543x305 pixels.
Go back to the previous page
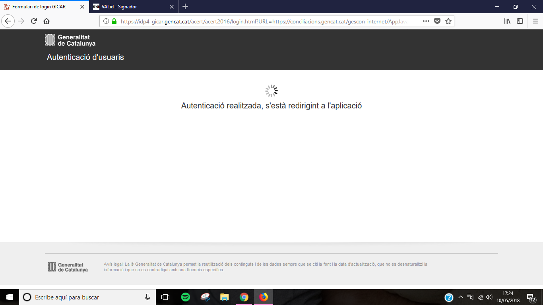tap(9, 21)
